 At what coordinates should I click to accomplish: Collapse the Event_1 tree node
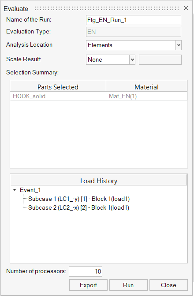(15, 190)
